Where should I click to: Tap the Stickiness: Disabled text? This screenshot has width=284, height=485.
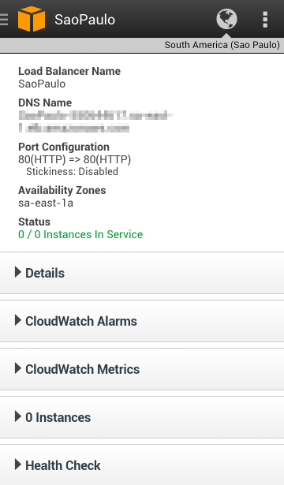(x=72, y=171)
